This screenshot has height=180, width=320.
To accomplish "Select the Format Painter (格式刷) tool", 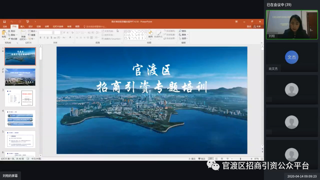I will tap(12, 39).
